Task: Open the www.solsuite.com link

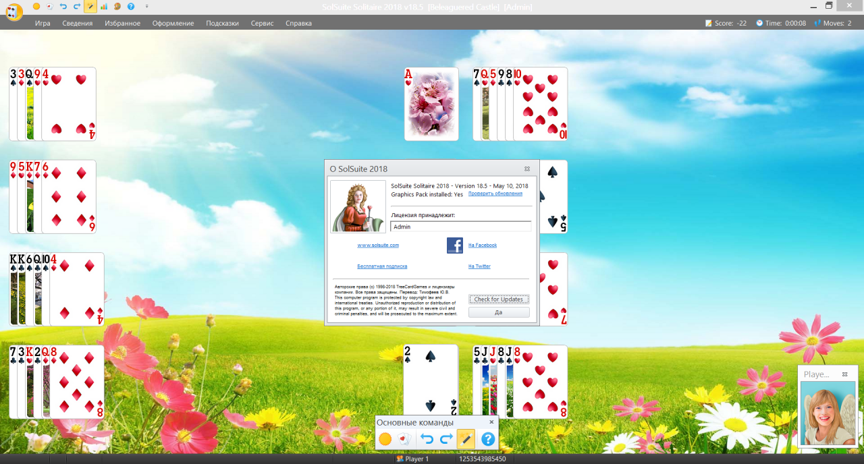Action: (x=378, y=245)
